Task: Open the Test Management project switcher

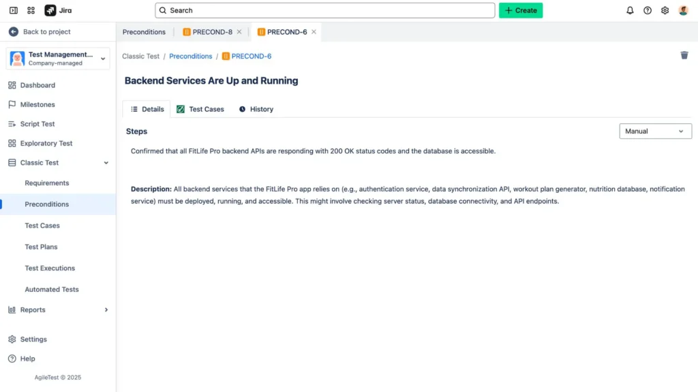Action: click(x=58, y=59)
